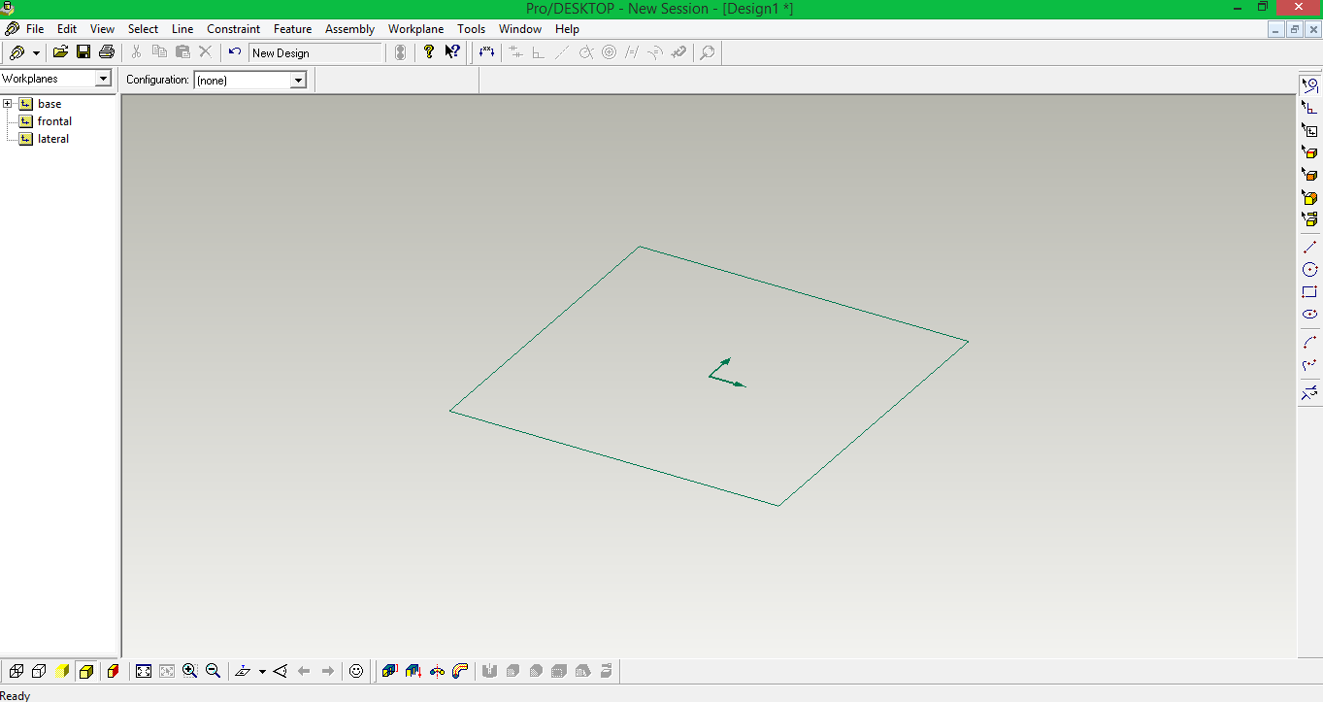Click the Undo arrow icon
This screenshot has width=1323, height=702.
point(235,52)
